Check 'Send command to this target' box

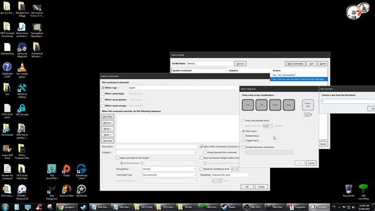[117, 158]
